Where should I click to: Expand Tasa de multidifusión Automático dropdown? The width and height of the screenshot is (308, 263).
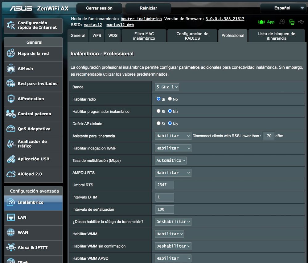(170, 160)
